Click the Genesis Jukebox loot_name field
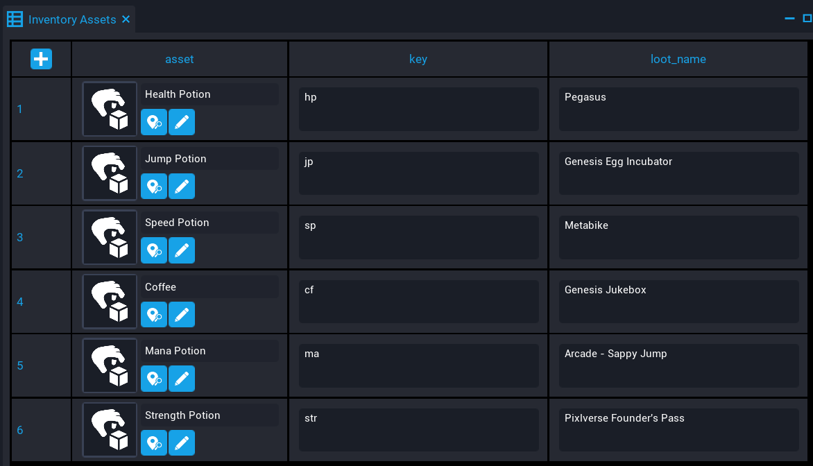Screen dimensions: 813x466 (678, 301)
